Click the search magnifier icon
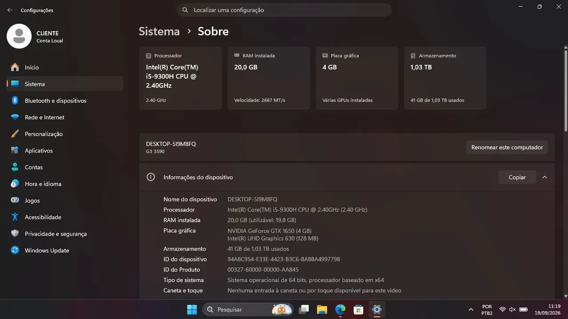 (185, 10)
